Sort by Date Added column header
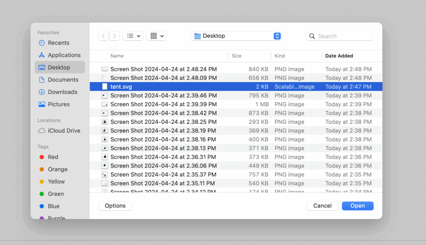426x245 pixels. pos(339,56)
